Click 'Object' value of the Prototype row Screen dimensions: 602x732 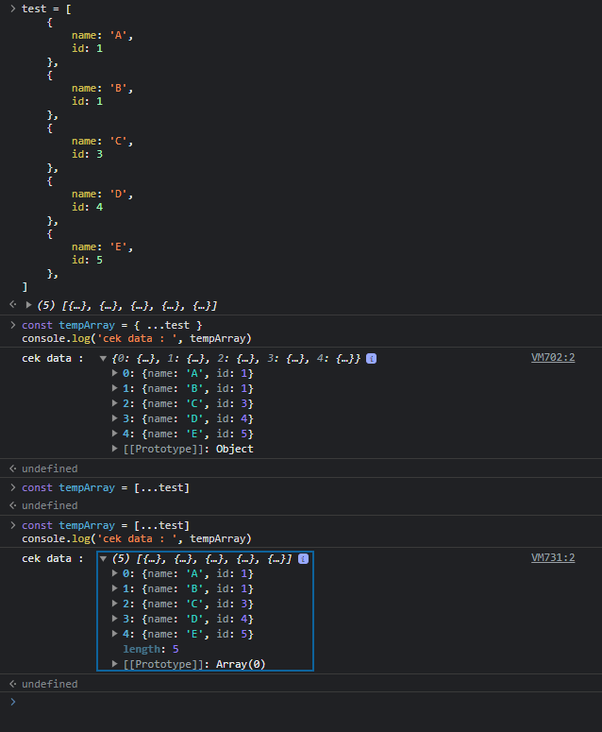click(235, 449)
